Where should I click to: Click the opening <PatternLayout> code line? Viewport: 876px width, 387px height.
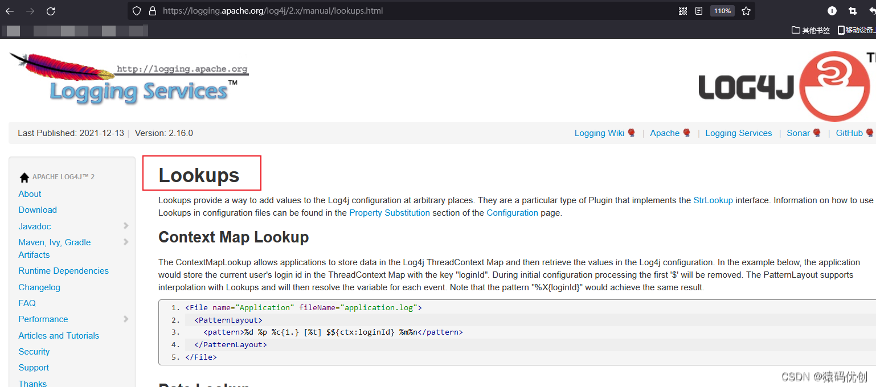(228, 320)
